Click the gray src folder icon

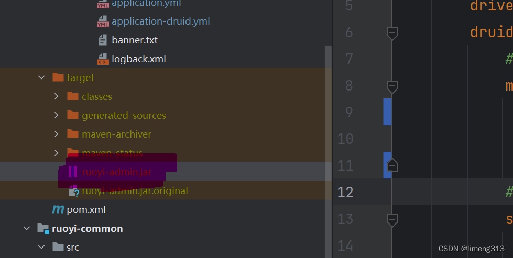pyautogui.click(x=58, y=247)
